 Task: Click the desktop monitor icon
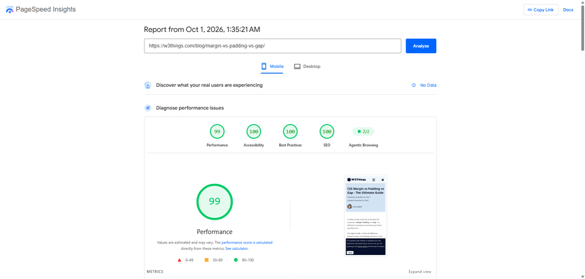click(x=297, y=66)
